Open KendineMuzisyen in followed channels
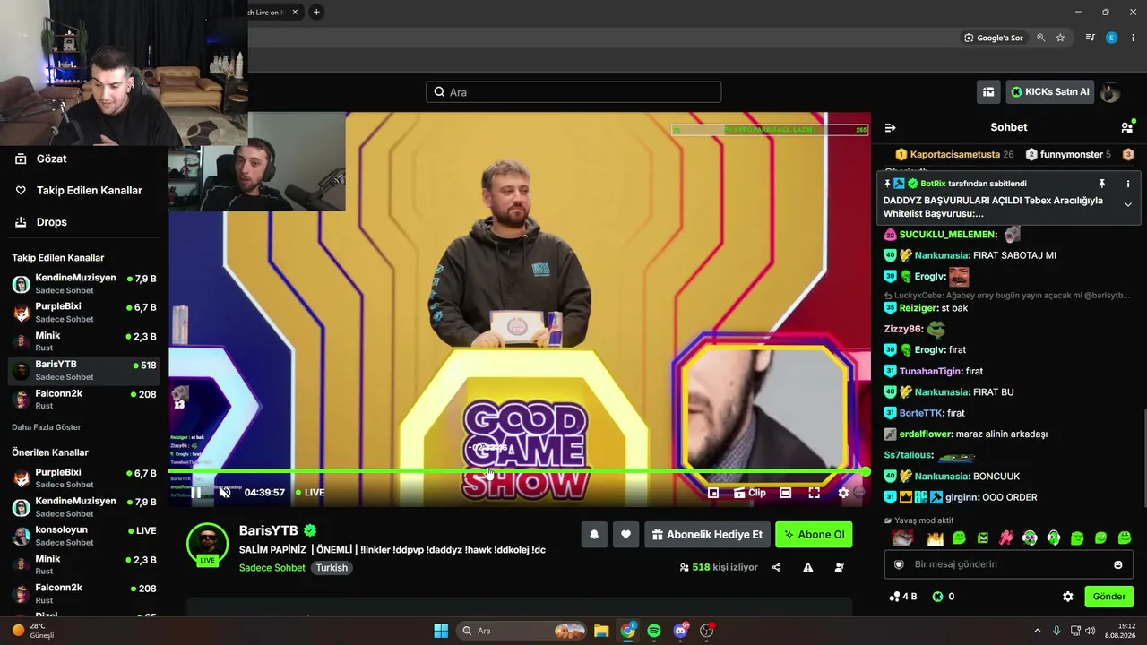 coord(84,284)
